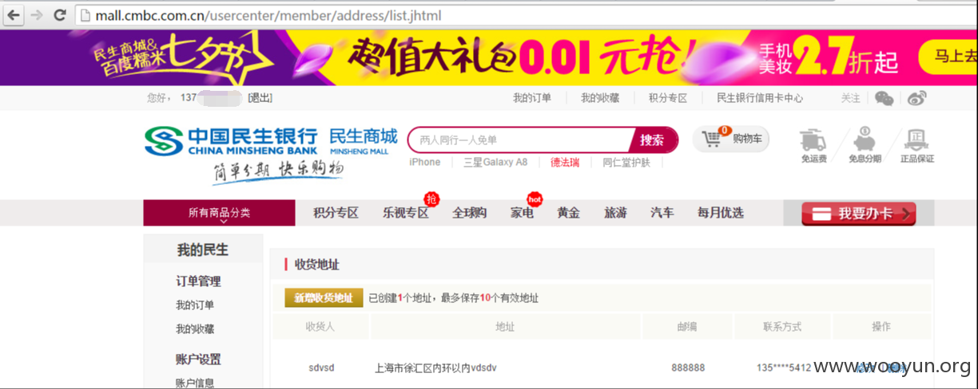Open 民生银行信用卡中心 link
The image size is (978, 389).
pyautogui.click(x=760, y=98)
